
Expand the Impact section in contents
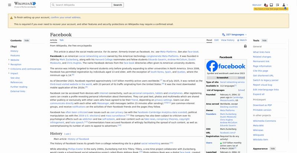point(9,73)
